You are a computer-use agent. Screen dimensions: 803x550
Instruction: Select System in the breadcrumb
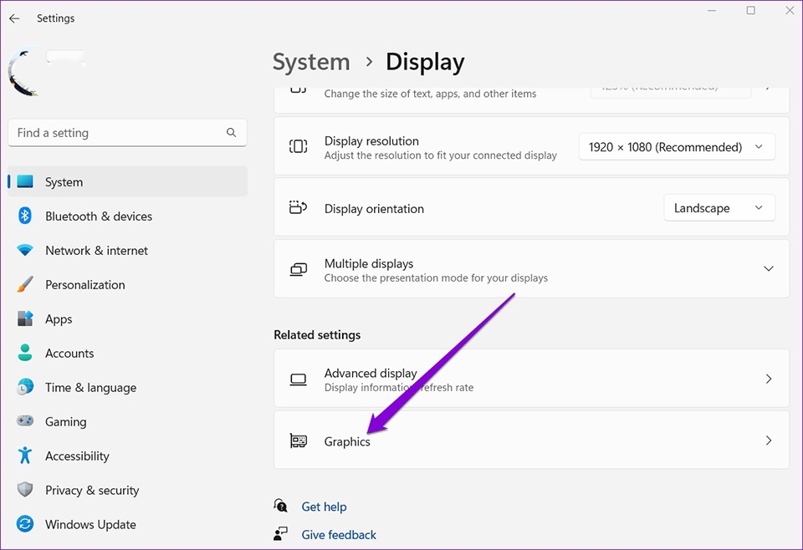point(311,62)
